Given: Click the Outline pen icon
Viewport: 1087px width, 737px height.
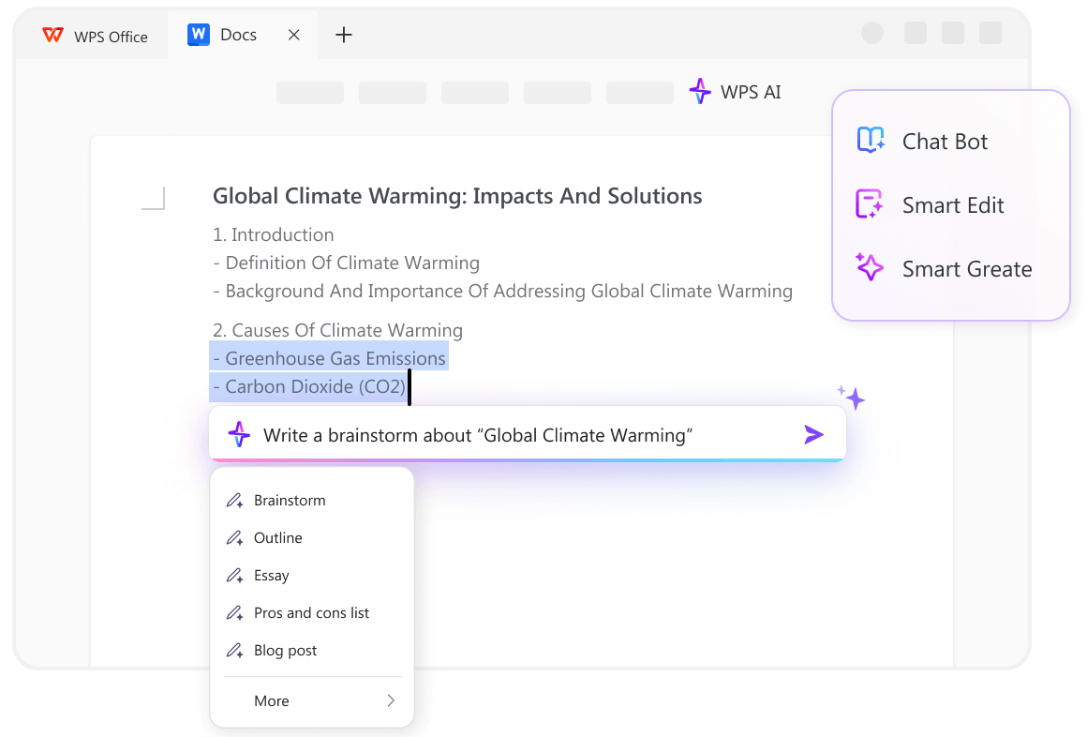Looking at the screenshot, I should coord(233,537).
